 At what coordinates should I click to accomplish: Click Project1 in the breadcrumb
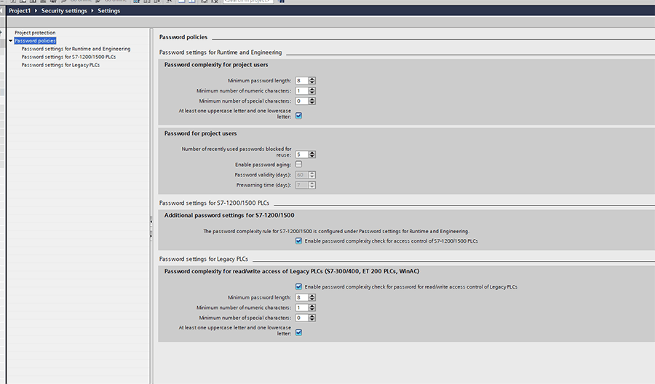click(20, 10)
